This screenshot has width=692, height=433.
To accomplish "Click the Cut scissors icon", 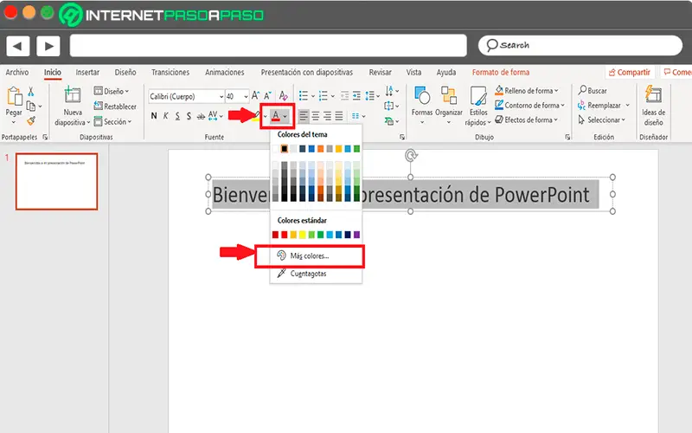I will click(x=31, y=92).
